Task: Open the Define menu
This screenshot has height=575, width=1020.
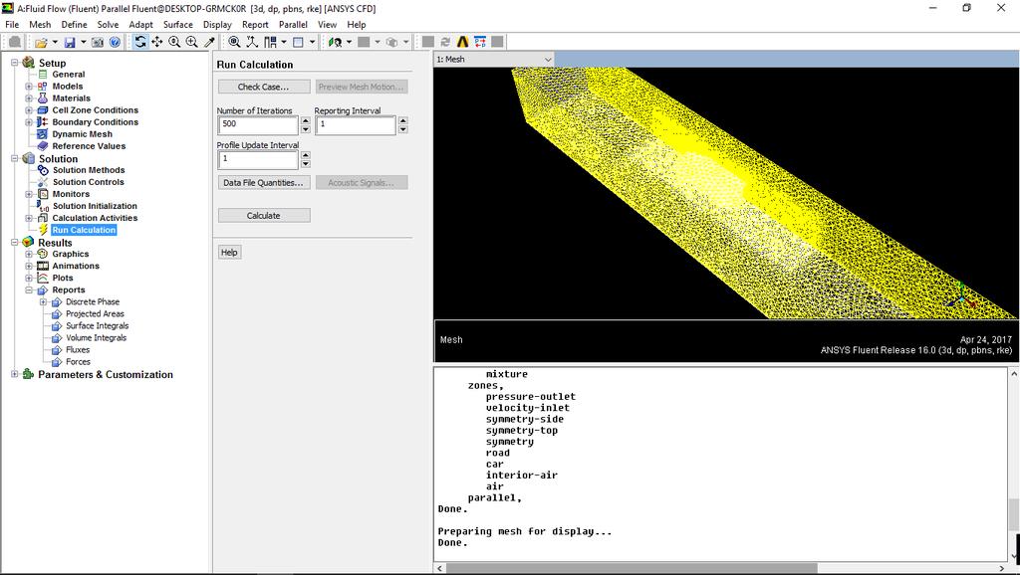Action: pyautogui.click(x=74, y=25)
